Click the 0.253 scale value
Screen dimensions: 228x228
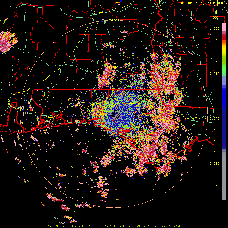[x=215, y=186]
